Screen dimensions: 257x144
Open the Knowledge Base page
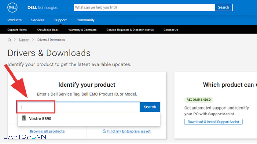click(48, 30)
